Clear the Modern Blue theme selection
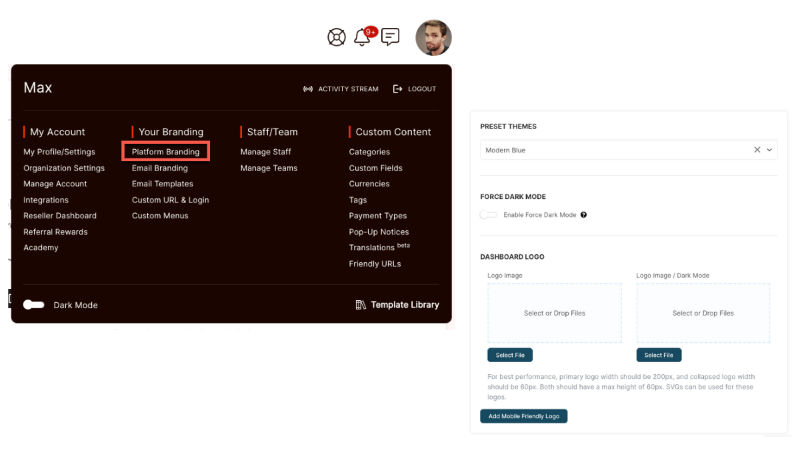 coord(757,150)
